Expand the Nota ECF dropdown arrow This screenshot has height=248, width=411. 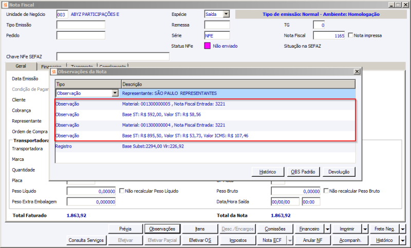point(290,240)
